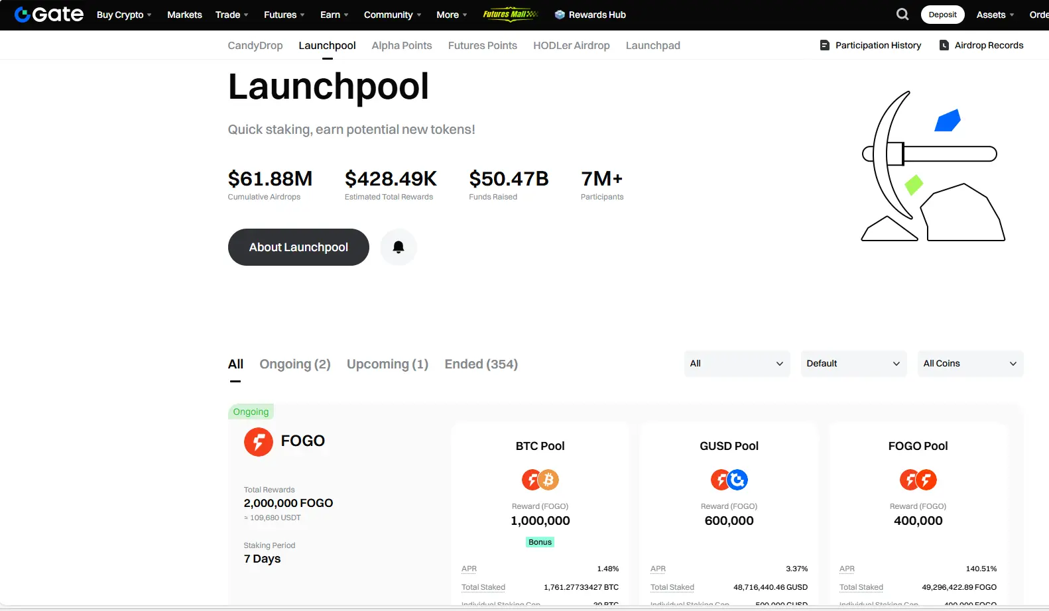Open the CandyDrop tab
Viewport: 1049px width, 611px height.
[255, 45]
